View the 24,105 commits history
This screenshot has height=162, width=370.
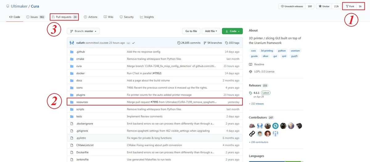(189, 43)
